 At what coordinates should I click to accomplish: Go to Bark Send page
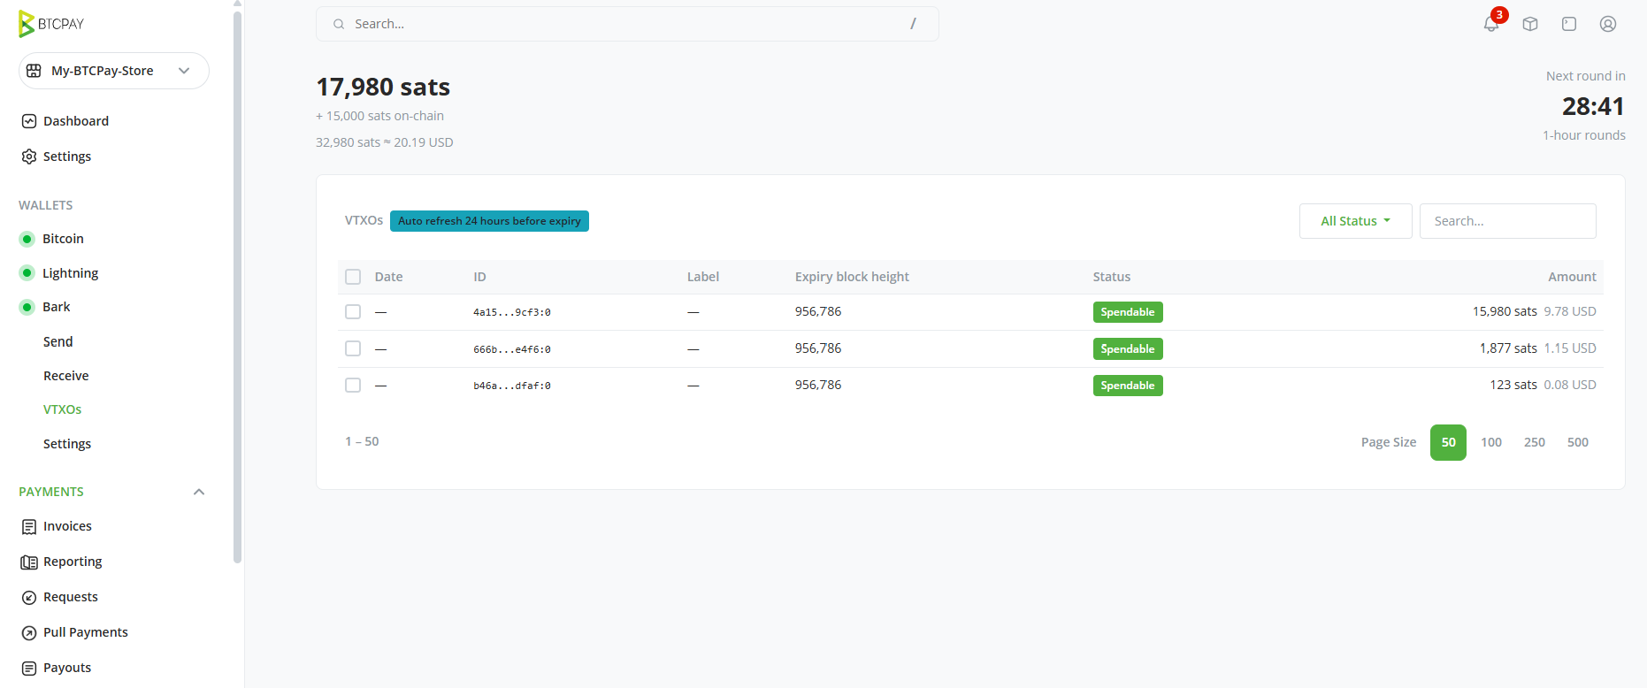point(58,341)
